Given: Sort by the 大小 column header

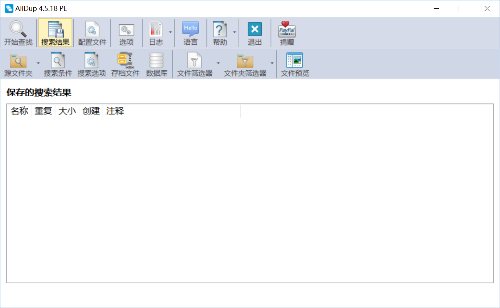Looking at the screenshot, I should (x=67, y=111).
